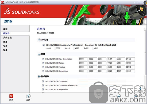Uncheck SOLIDWORKS Standard/Professional/Premium license checkbox
Image resolution: width=147 pixels, height=104 pixels.
click(x=44, y=45)
